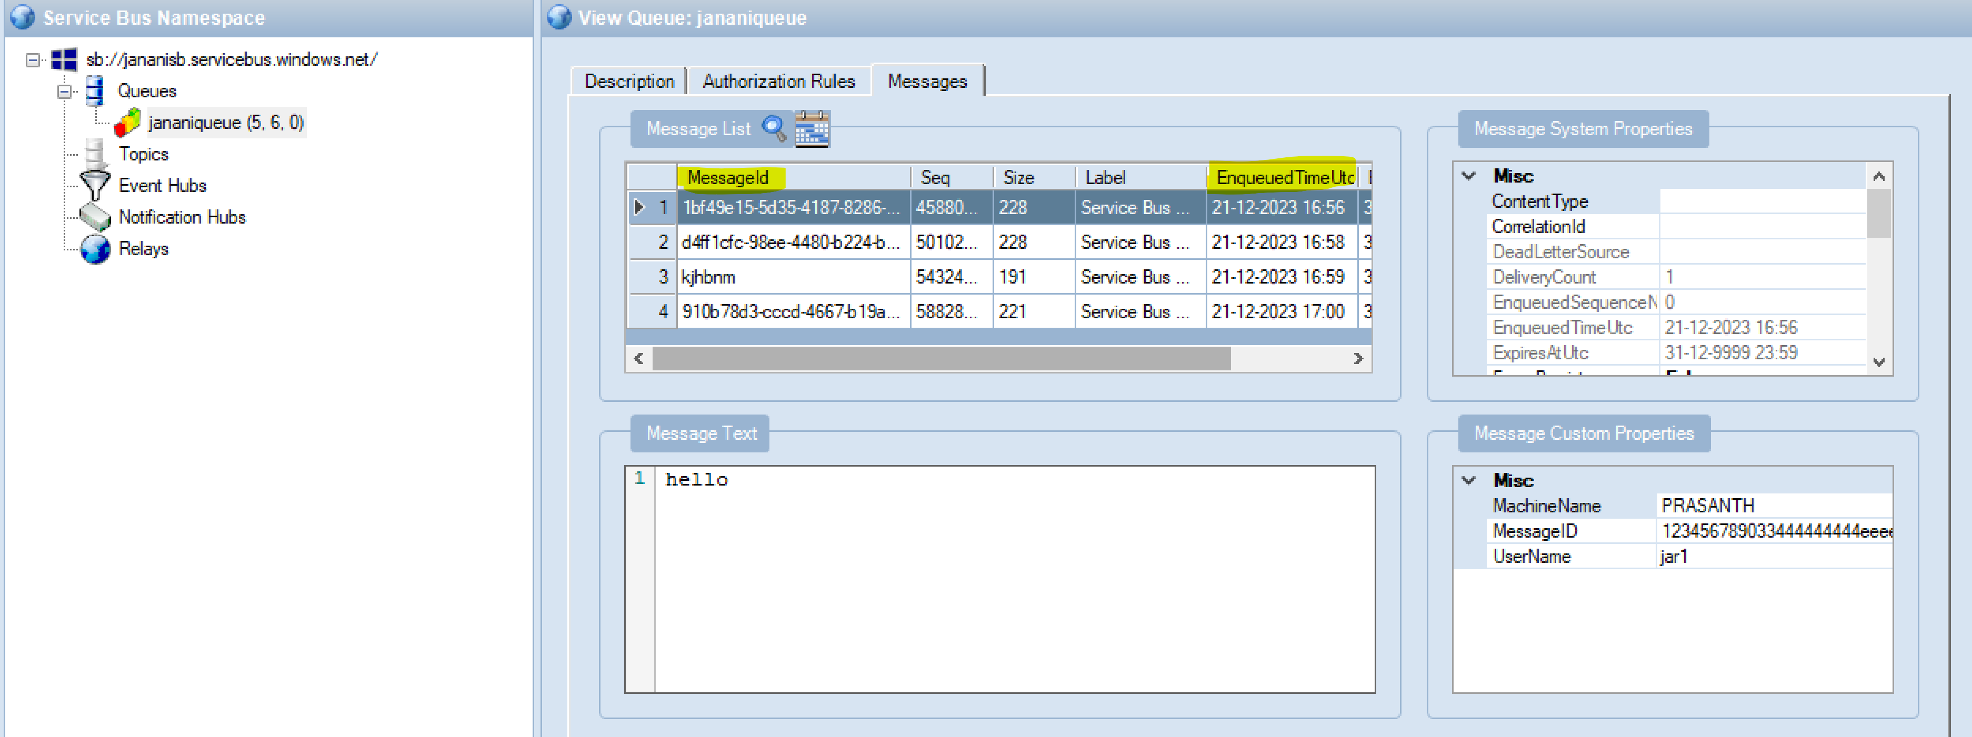Collapse Misc in Message Custom Properties

(x=1468, y=481)
